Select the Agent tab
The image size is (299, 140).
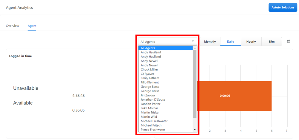pyautogui.click(x=32, y=26)
